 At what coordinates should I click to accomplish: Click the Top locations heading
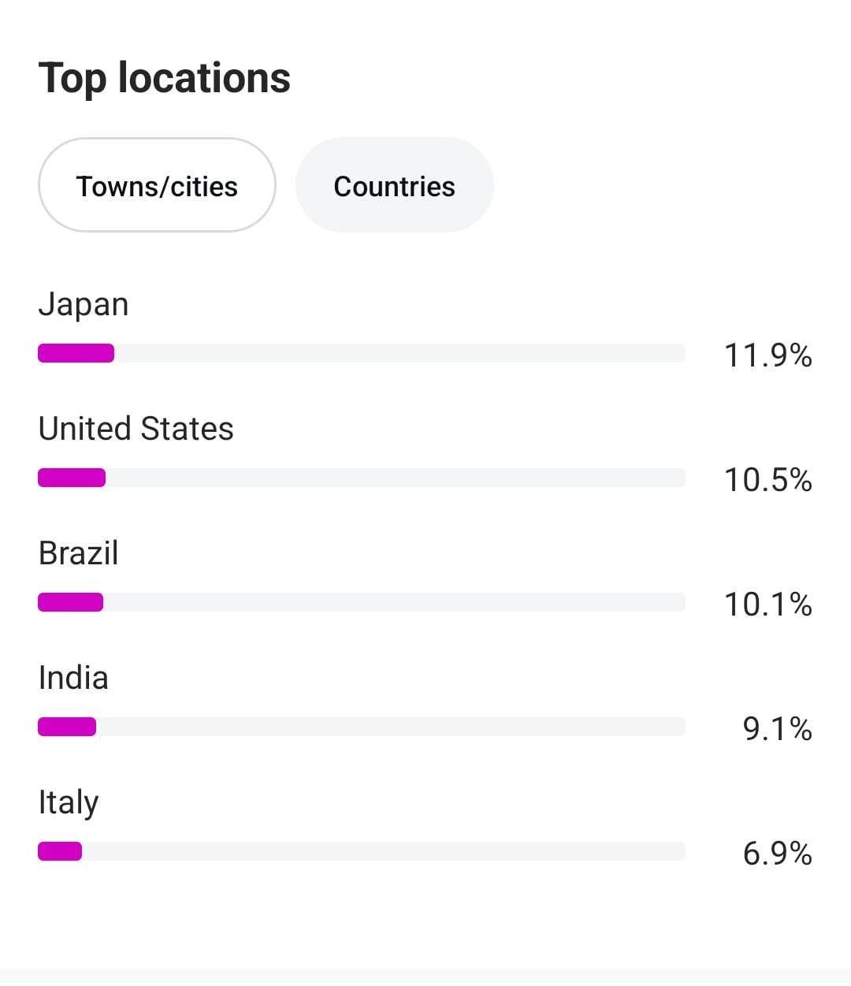pos(165,78)
